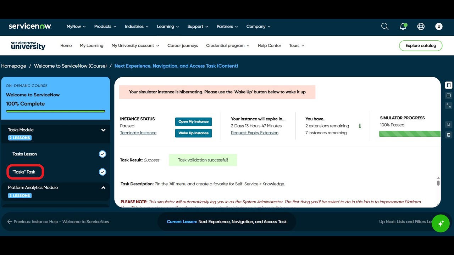Open the globe language selector
Image resolution: width=454 pixels, height=255 pixels.
pyautogui.click(x=421, y=27)
